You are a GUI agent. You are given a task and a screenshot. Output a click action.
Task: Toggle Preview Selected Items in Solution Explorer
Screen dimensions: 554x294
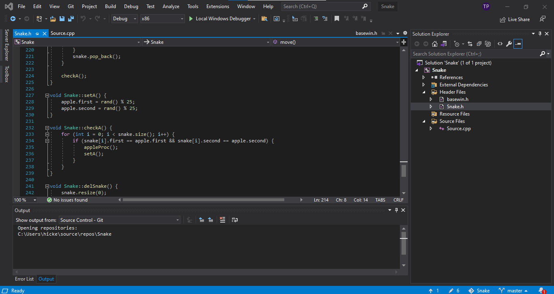[517, 44]
